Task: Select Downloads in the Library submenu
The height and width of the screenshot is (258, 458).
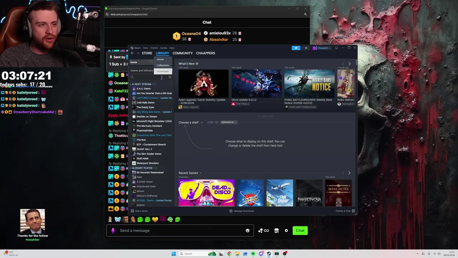Action: [x=163, y=71]
